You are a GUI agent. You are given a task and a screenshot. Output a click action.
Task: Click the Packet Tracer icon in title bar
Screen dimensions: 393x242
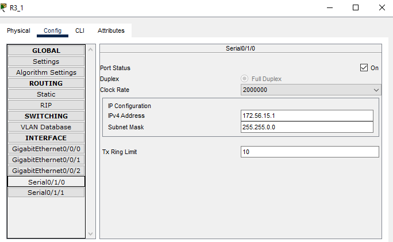click(5, 7)
